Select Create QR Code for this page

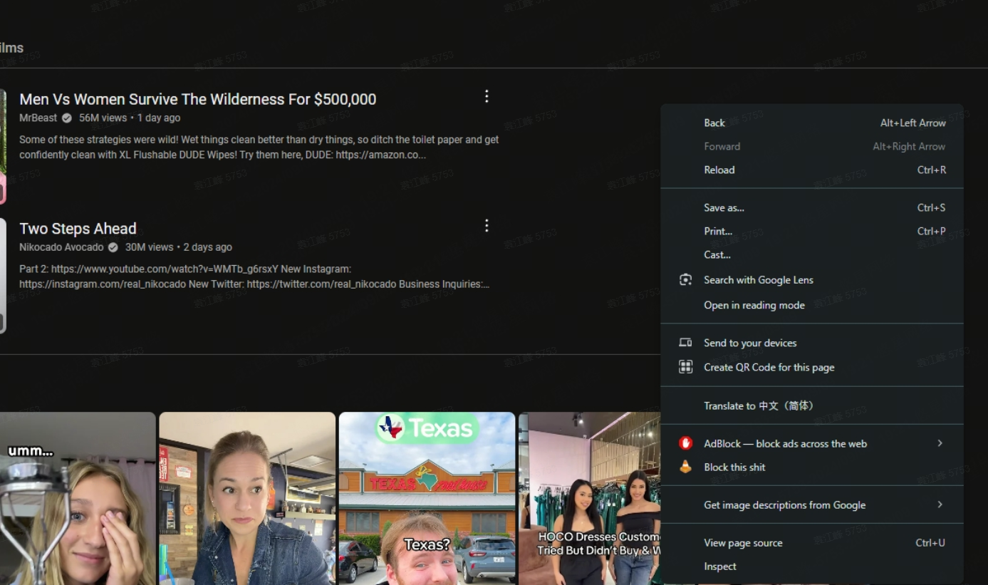(812, 367)
